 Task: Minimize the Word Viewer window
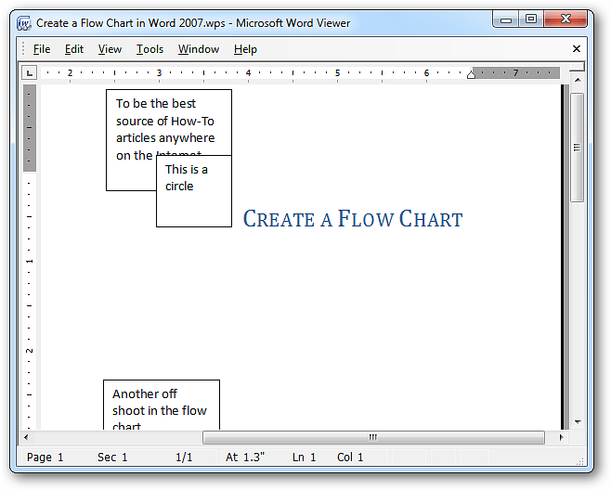(x=507, y=19)
